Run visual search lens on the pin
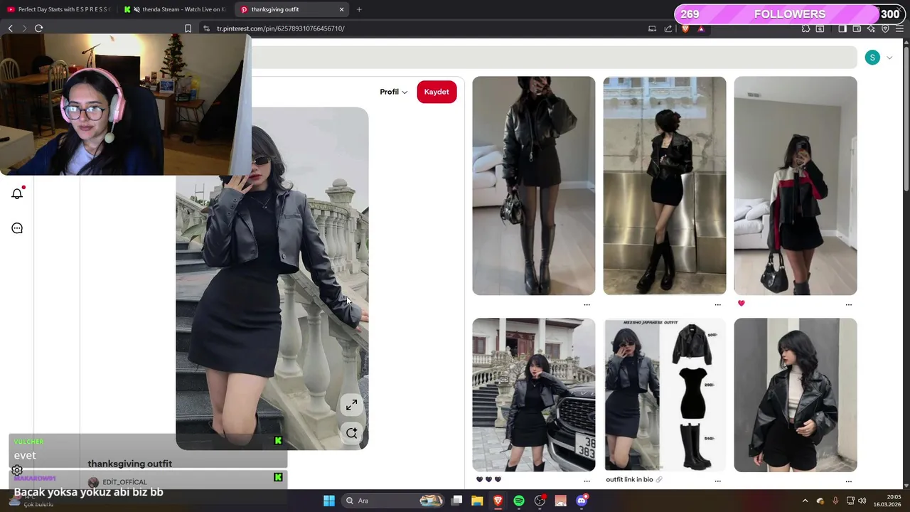This screenshot has height=512, width=910. [x=351, y=433]
